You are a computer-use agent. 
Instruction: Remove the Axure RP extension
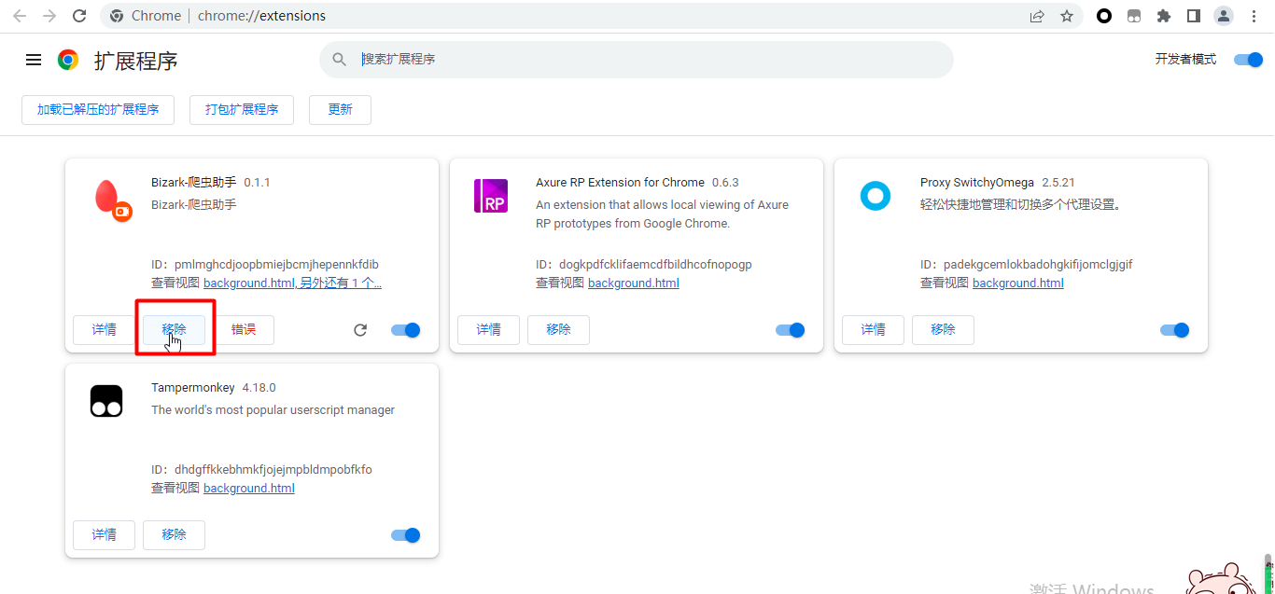click(559, 330)
